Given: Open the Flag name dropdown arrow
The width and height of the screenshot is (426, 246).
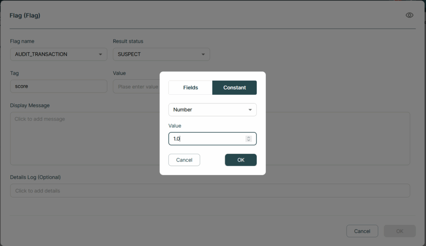Looking at the screenshot, I should point(100,54).
